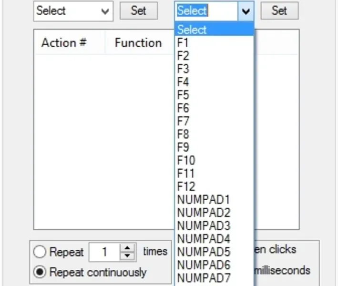Image resolution: width=338 pixels, height=286 pixels.
Task: Click the right Set button
Action: click(279, 10)
